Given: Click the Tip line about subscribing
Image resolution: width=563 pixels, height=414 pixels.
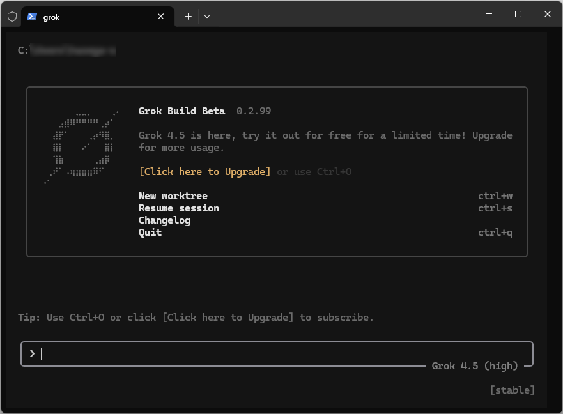Looking at the screenshot, I should pyautogui.click(x=196, y=318).
